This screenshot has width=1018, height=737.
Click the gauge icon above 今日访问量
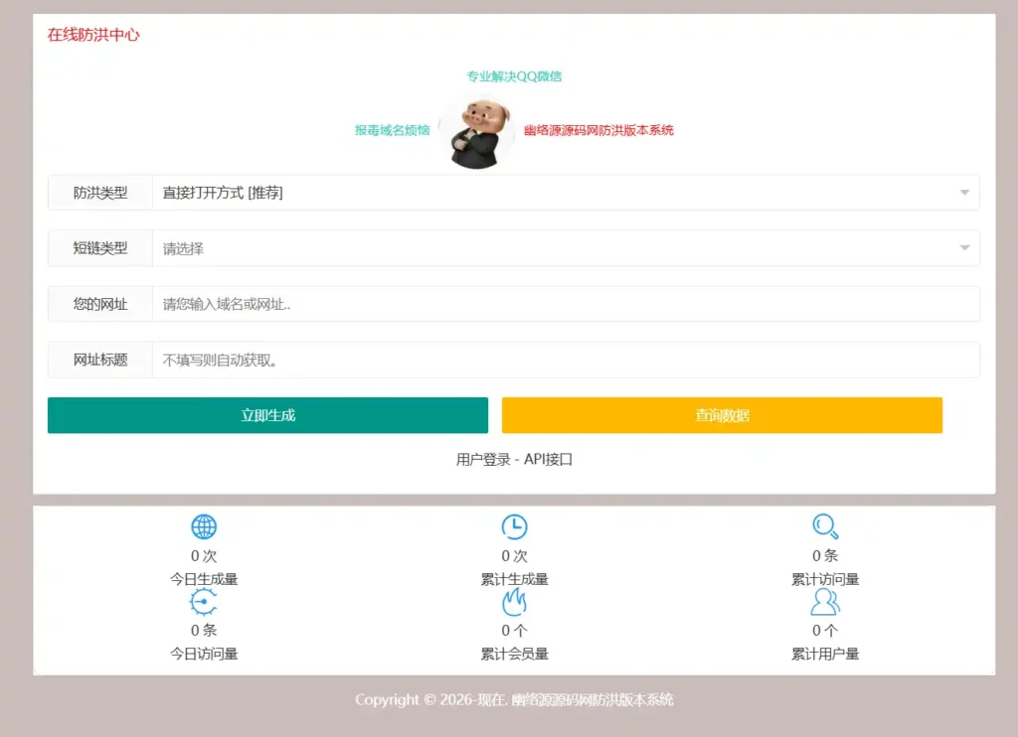[203, 602]
